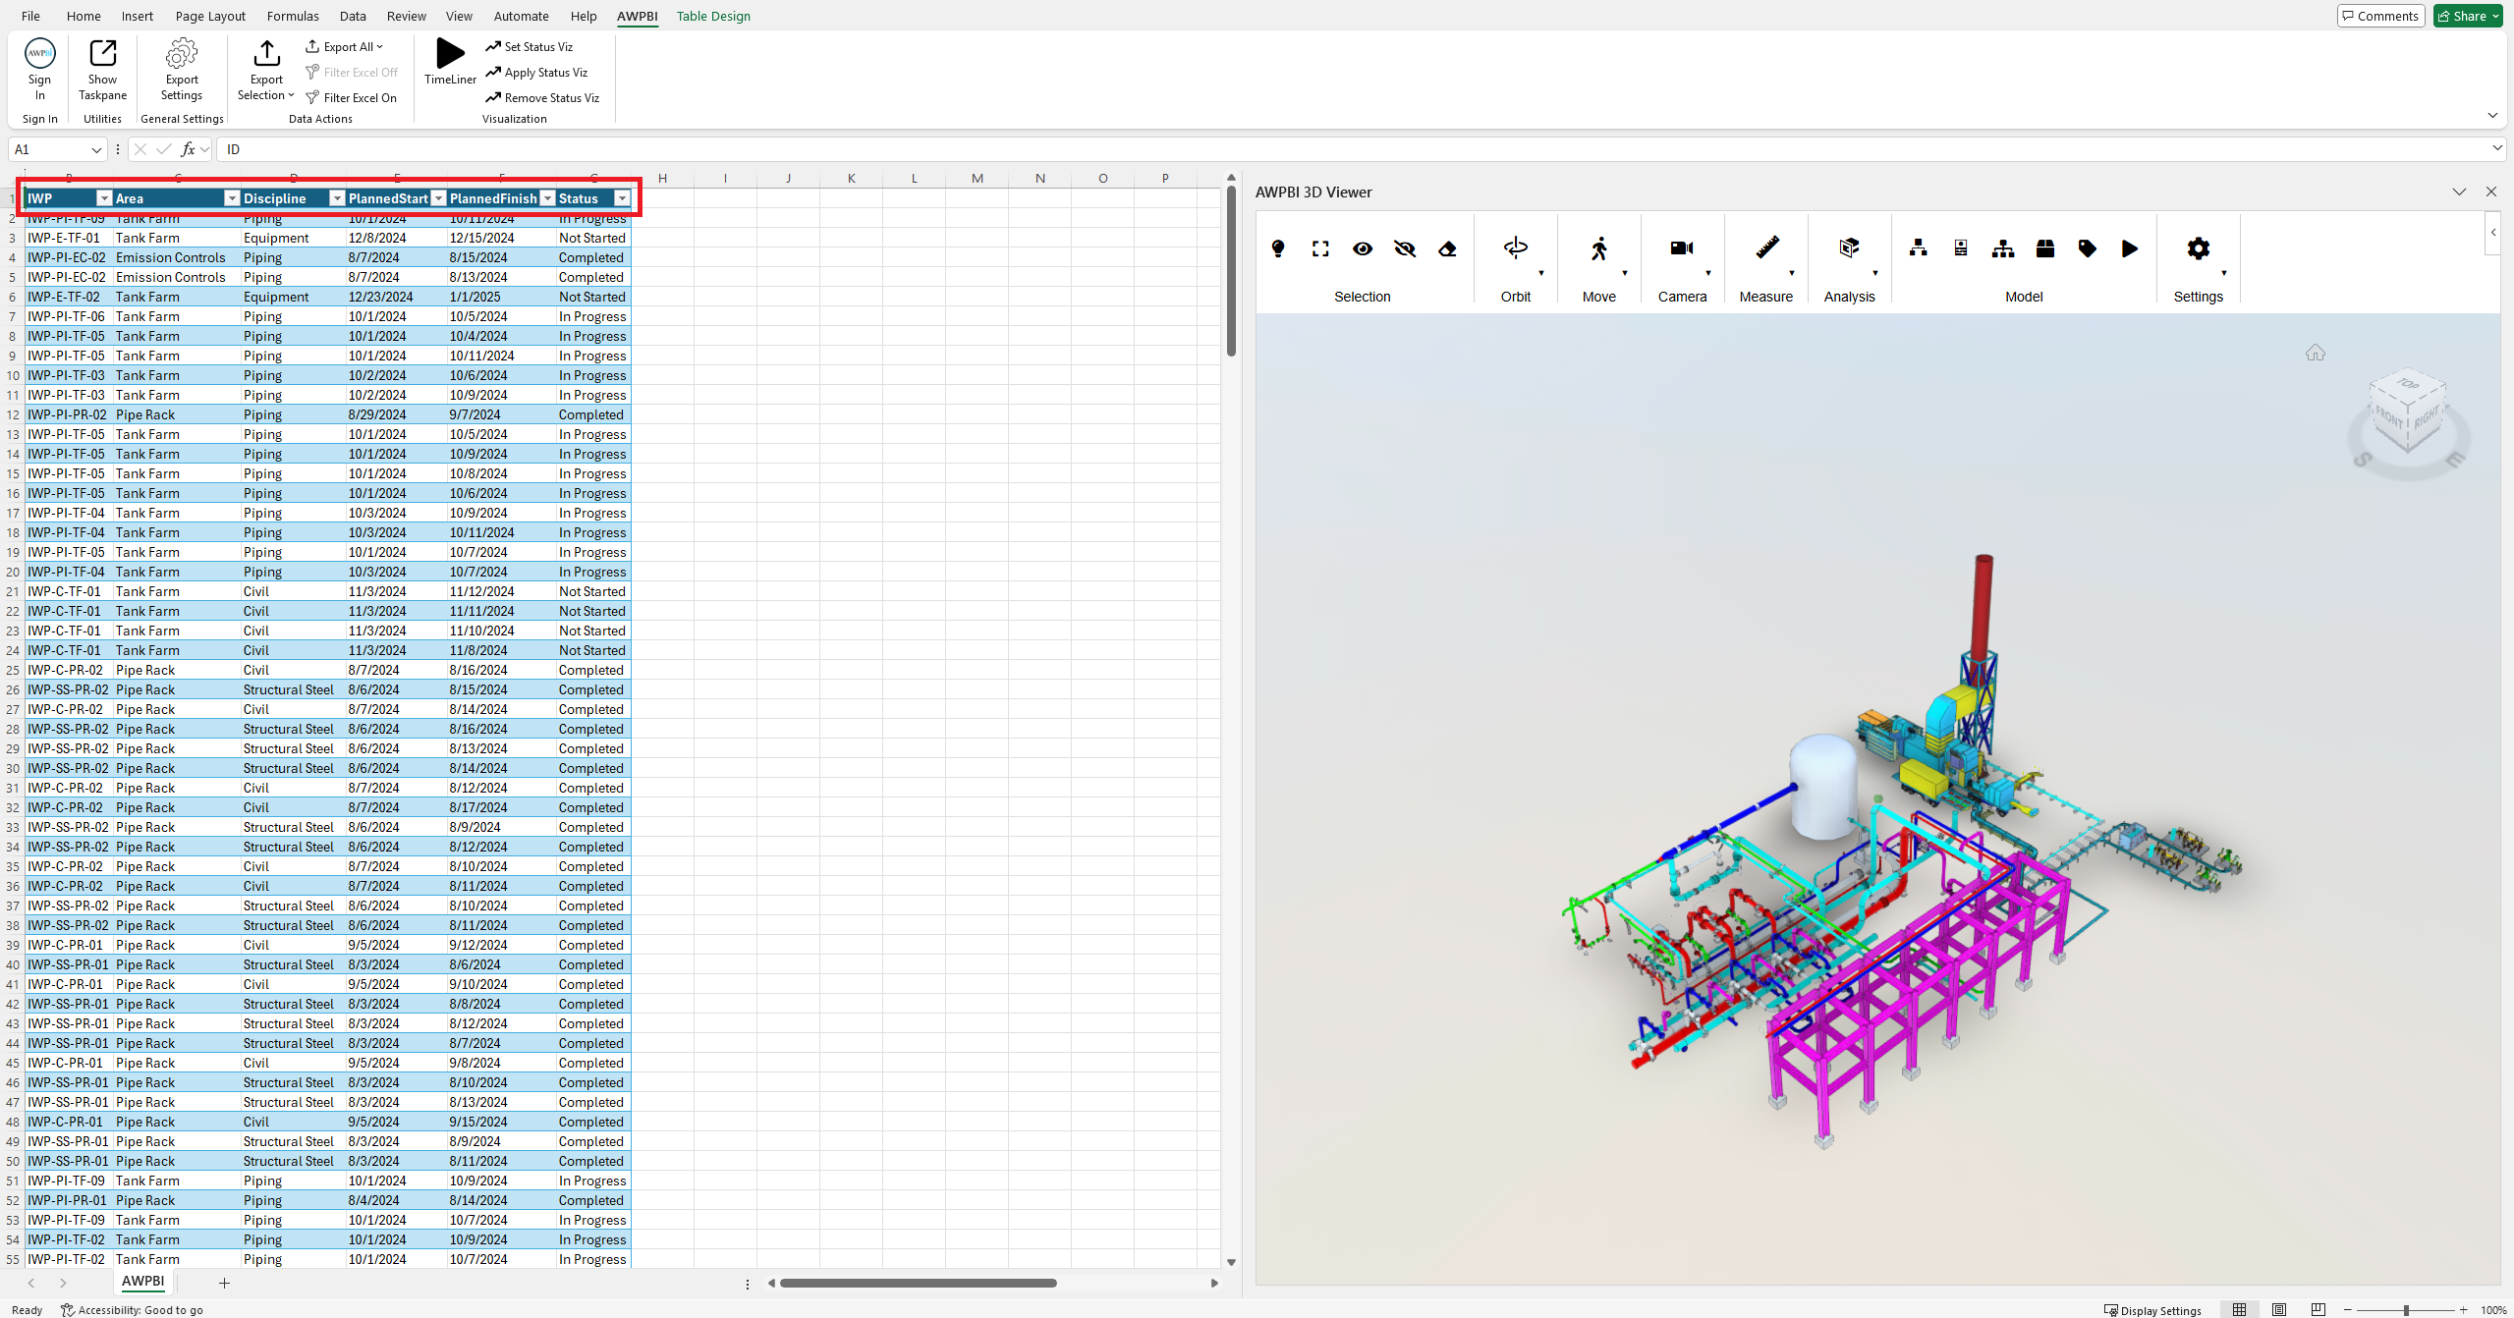This screenshot has height=1318, width=2514.
Task: Click Set Status Viz
Action: pyautogui.click(x=530, y=46)
